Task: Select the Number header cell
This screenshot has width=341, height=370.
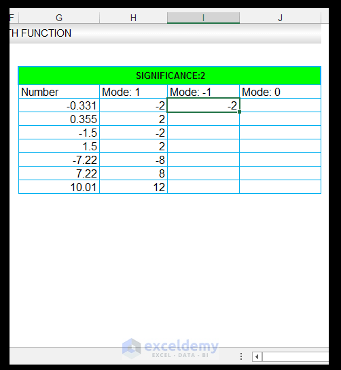Action: point(59,92)
